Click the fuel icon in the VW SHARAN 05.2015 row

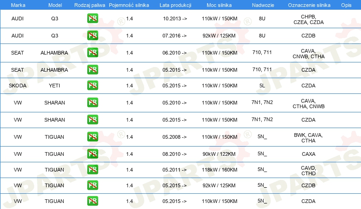(92, 119)
